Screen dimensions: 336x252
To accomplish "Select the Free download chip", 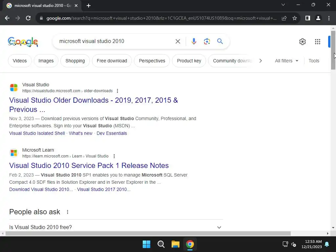I will (x=112, y=61).
